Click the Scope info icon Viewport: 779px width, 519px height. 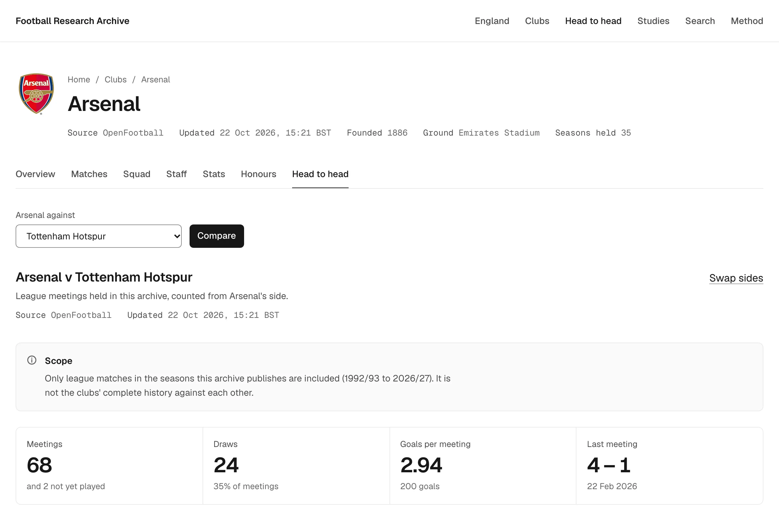point(32,360)
